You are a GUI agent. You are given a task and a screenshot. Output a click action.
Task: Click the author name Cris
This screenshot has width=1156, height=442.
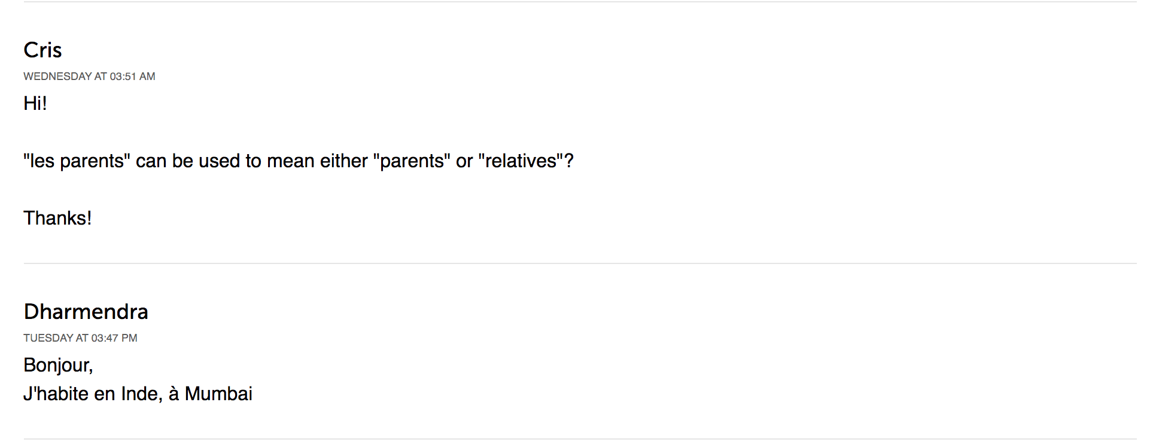click(42, 50)
